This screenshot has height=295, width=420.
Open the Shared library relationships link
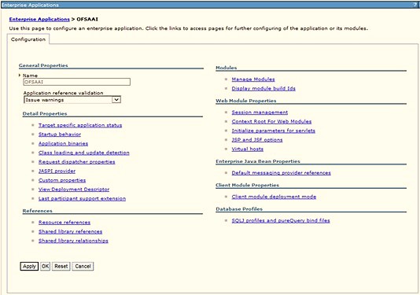coord(73,241)
